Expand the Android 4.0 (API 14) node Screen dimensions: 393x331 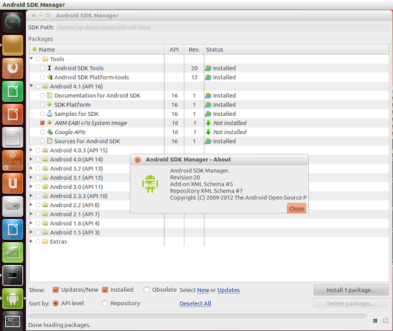[31, 159]
